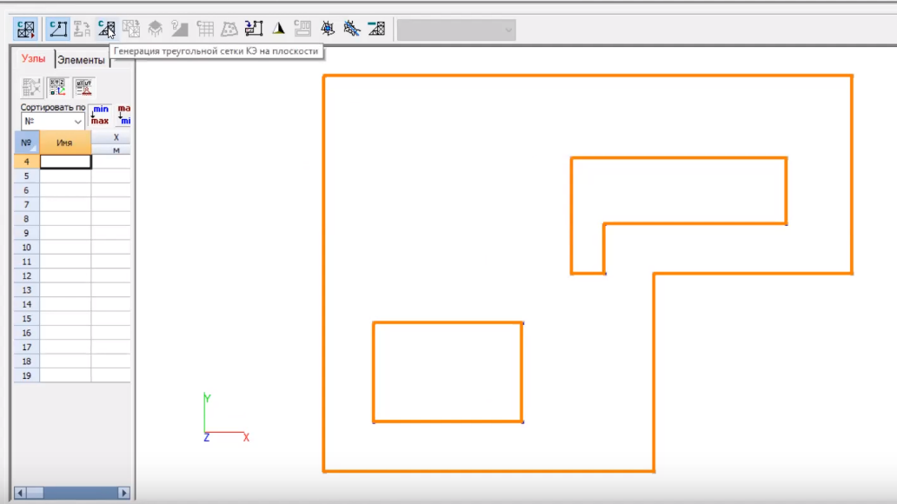The image size is (897, 504).
Task: Select row number 9
Action: click(x=26, y=234)
